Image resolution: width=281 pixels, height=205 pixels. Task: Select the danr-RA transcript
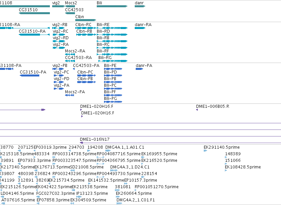[140, 28]
